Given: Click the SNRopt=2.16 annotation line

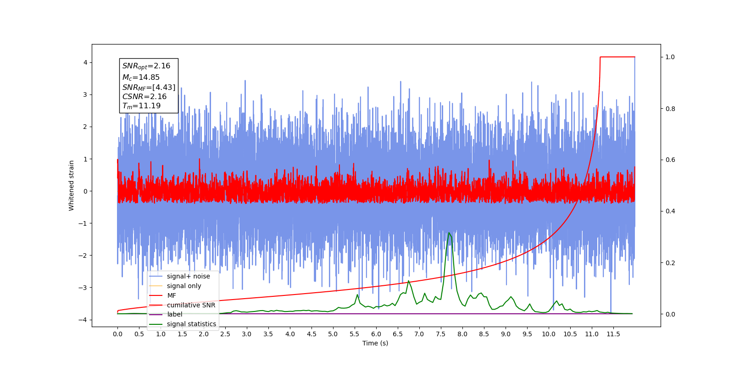Looking at the screenshot, I should 146,66.
